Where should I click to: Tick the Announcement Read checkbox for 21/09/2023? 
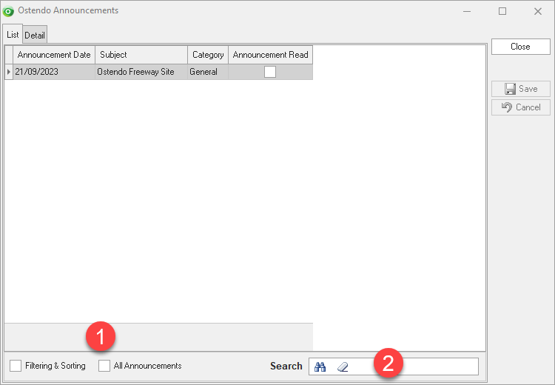click(x=270, y=72)
